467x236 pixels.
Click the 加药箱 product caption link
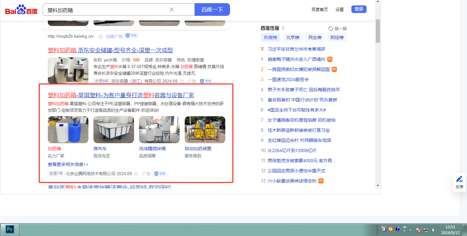[x=54, y=149]
